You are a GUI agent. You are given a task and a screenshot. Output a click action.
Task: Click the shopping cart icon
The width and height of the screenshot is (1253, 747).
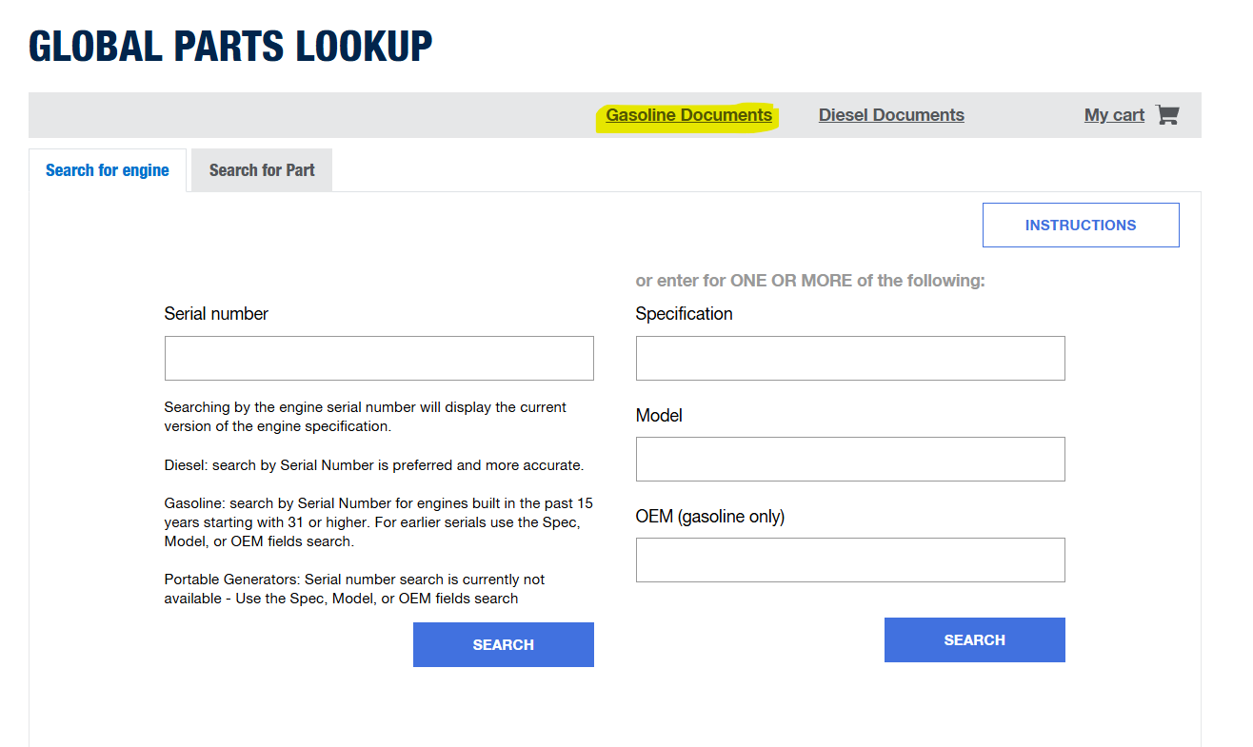click(x=1167, y=115)
